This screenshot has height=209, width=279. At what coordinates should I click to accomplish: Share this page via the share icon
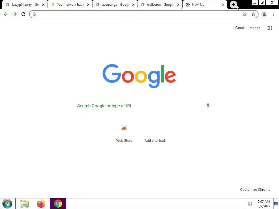click(x=244, y=14)
